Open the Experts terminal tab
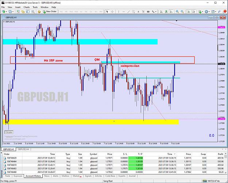This screenshot has height=183, width=228. point(122,176)
